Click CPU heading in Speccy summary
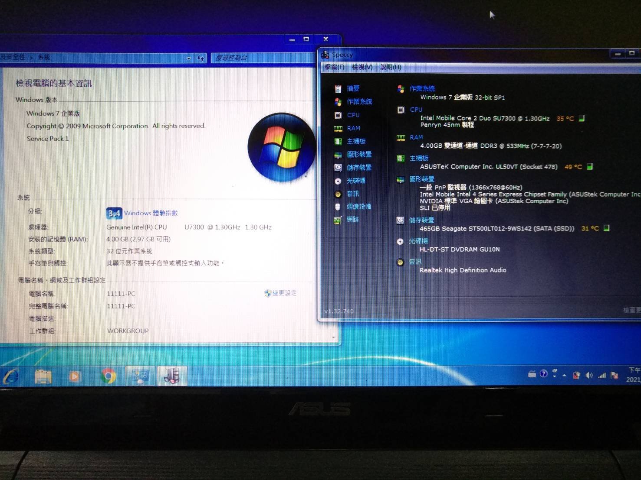 [x=416, y=110]
